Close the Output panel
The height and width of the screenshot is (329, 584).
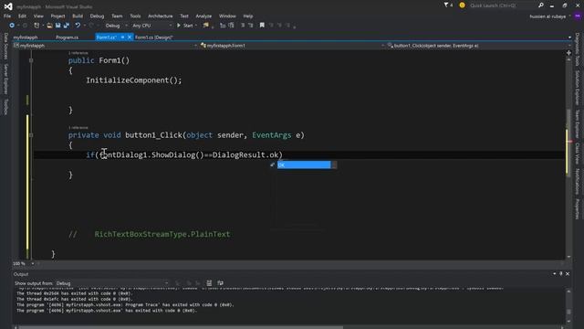(568, 274)
